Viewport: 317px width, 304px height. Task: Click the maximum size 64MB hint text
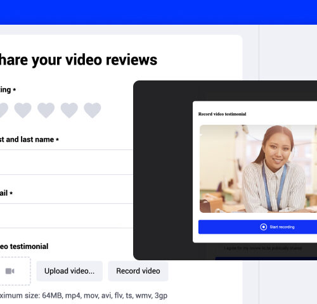coord(84,296)
